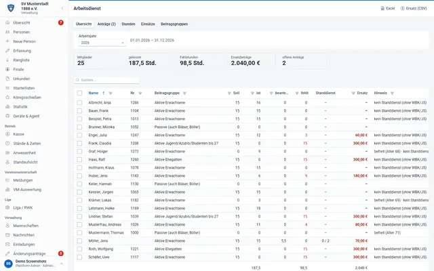Check the row for Schäfer, Uwe
This screenshot has height=271, width=434.
pos(79,257)
